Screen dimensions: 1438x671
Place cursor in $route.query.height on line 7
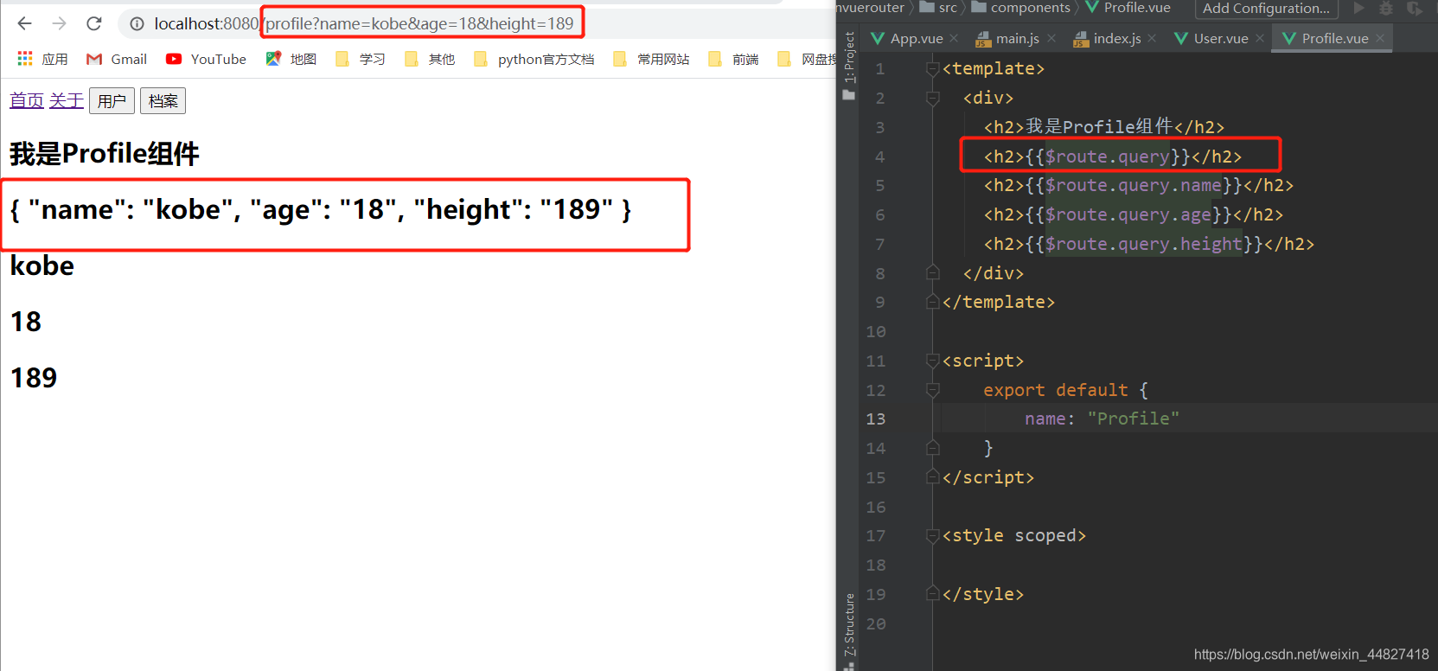(x=1144, y=245)
